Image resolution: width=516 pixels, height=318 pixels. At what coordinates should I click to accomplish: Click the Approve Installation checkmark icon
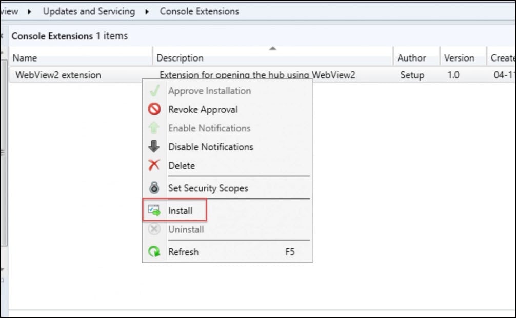pos(154,91)
